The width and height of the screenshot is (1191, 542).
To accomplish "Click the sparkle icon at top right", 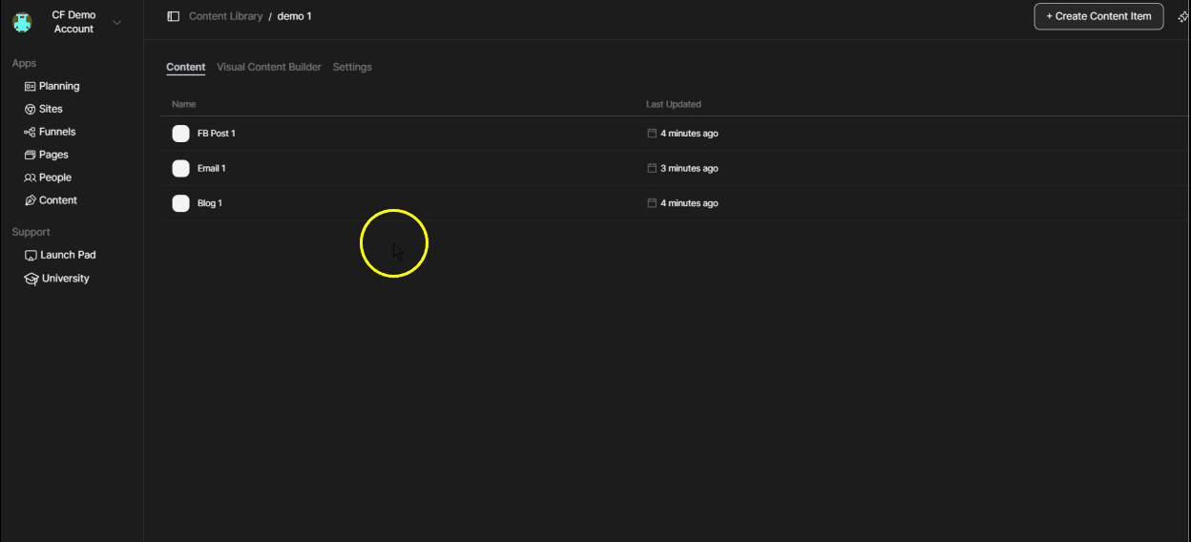I will [1183, 17].
